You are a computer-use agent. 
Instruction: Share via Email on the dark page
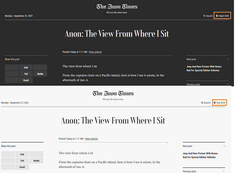(x=26, y=80)
